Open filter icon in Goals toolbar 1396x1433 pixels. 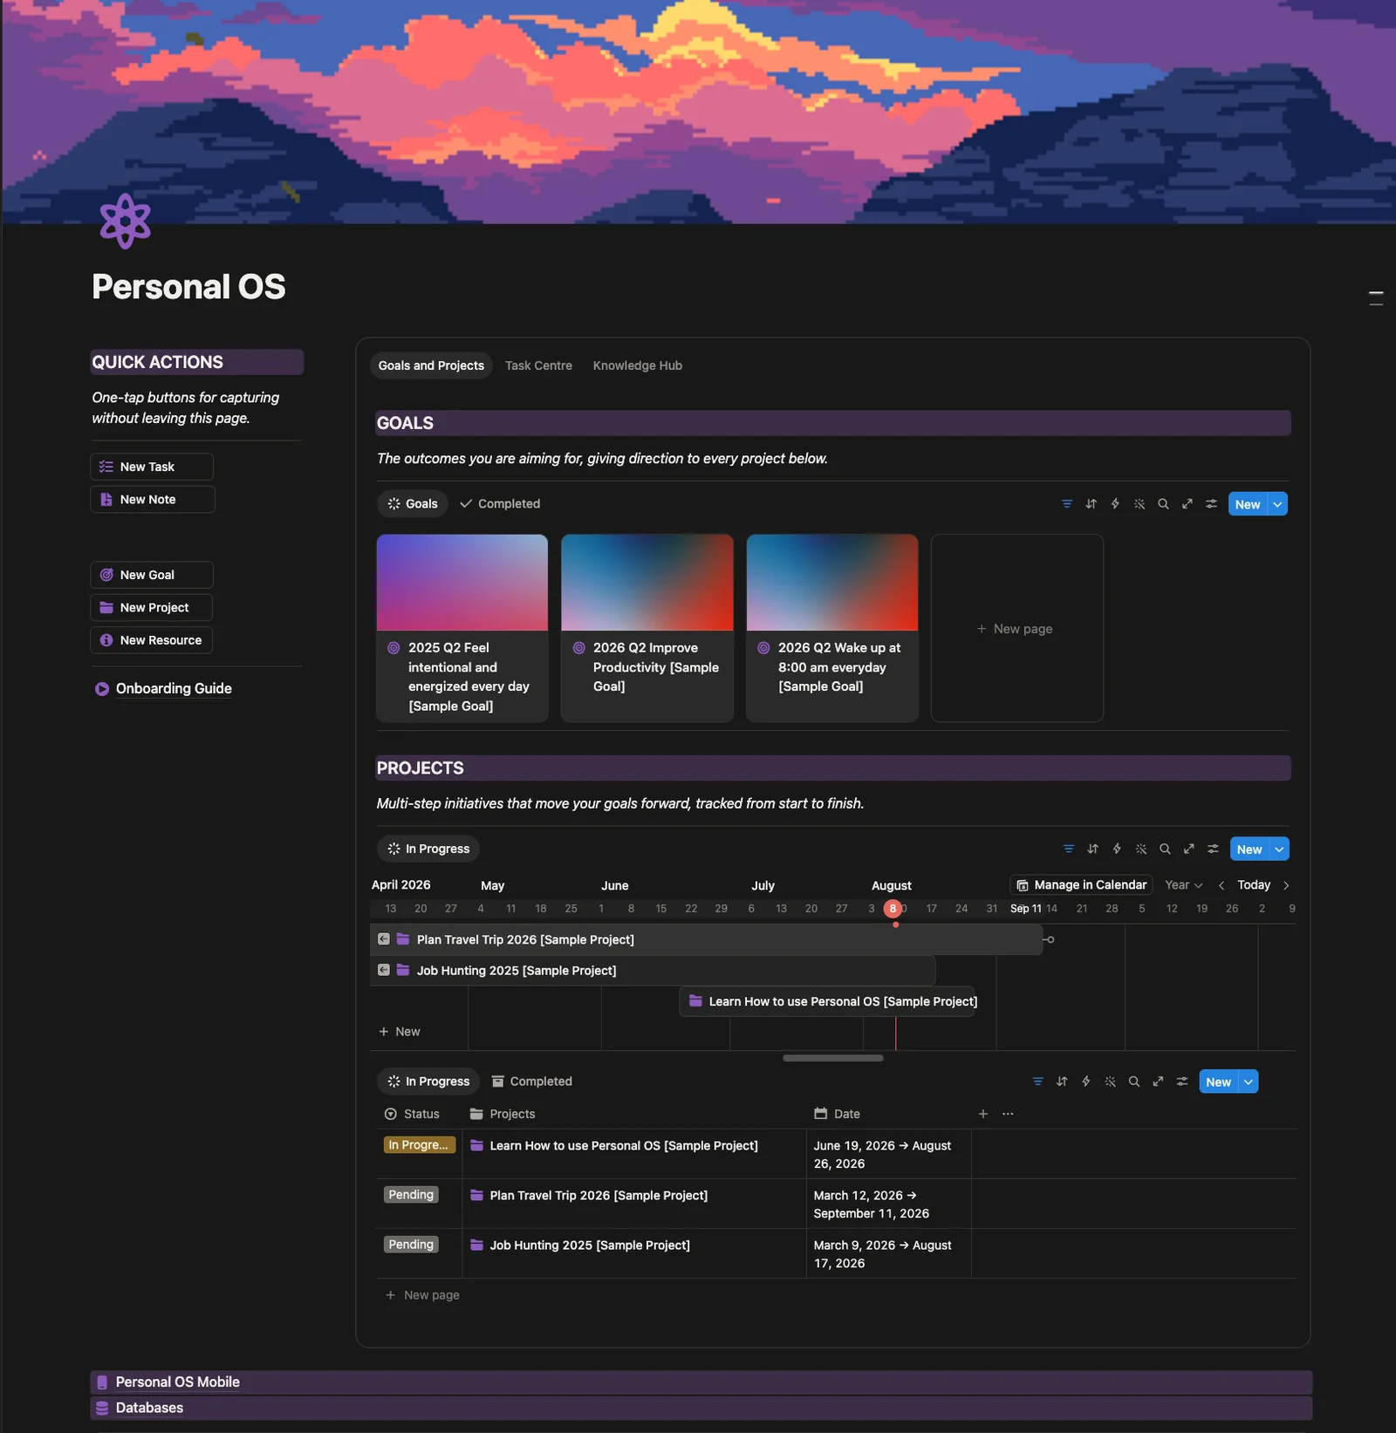tap(1066, 504)
